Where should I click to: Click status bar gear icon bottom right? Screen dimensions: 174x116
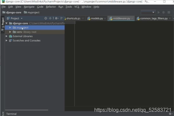pos(170,114)
